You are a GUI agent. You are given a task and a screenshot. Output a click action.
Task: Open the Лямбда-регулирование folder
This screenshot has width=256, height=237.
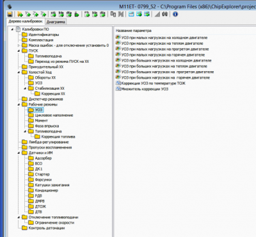[49, 142]
